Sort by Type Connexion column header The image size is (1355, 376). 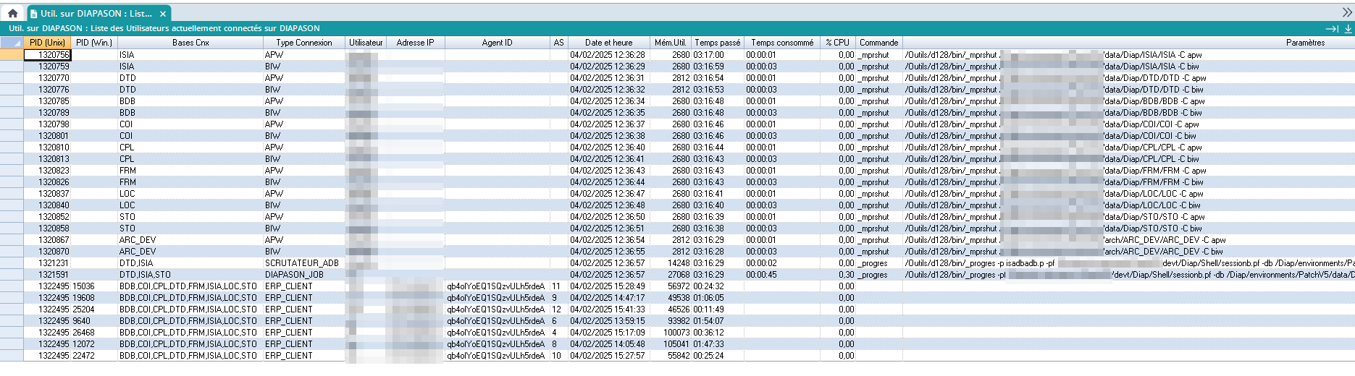[303, 43]
